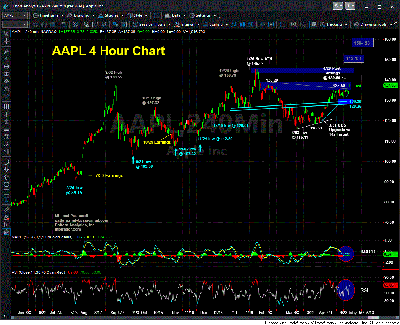Pick the arc drawing tool
The image size is (400, 325).
coord(6,161)
